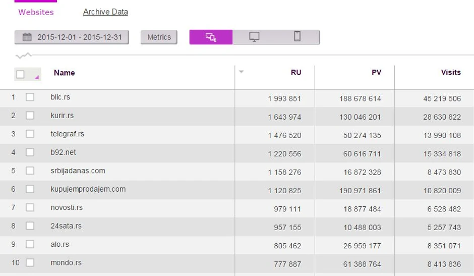Switch to mobile-only device view
The height and width of the screenshot is (276, 474).
[298, 37]
